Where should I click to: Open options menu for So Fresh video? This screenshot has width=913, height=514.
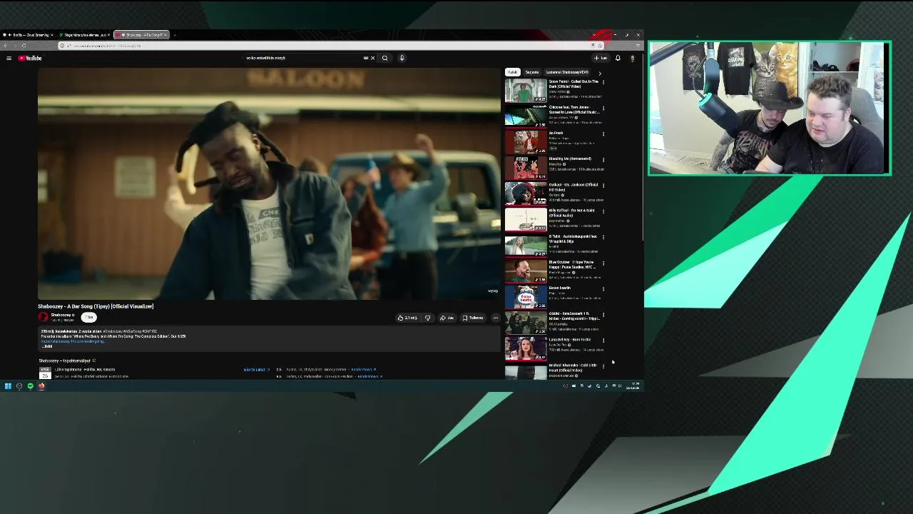point(603,133)
